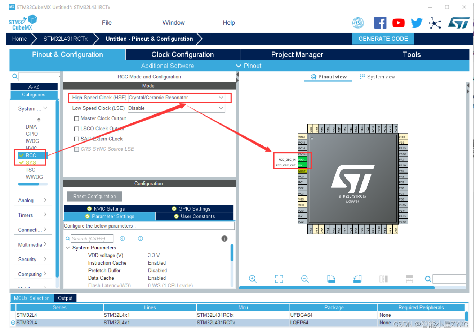Viewport: 476px width, 333px height.
Task: Enable SAI1 Extern Clock checkbox
Action: point(76,139)
